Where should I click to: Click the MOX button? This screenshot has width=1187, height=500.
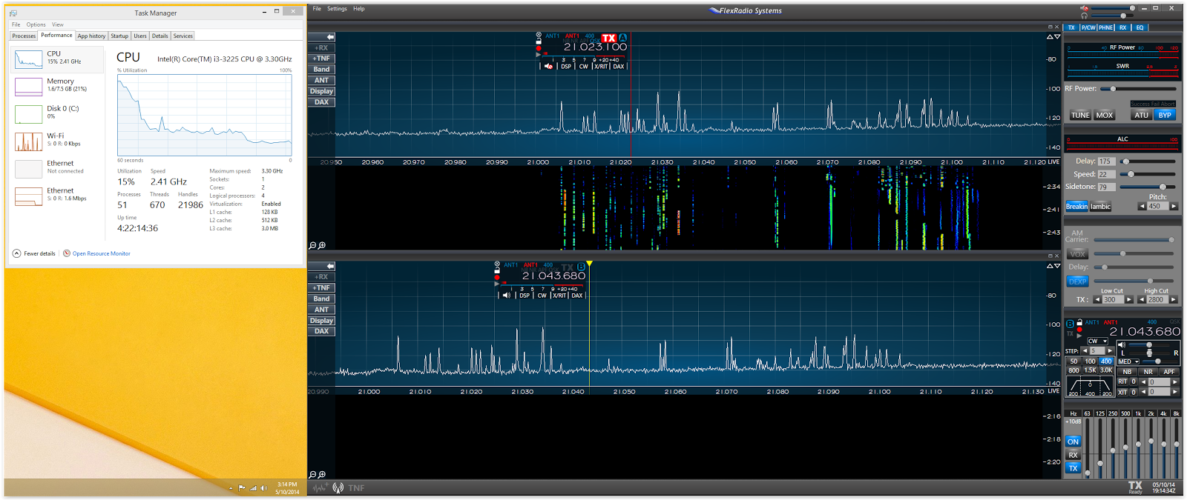[1105, 115]
